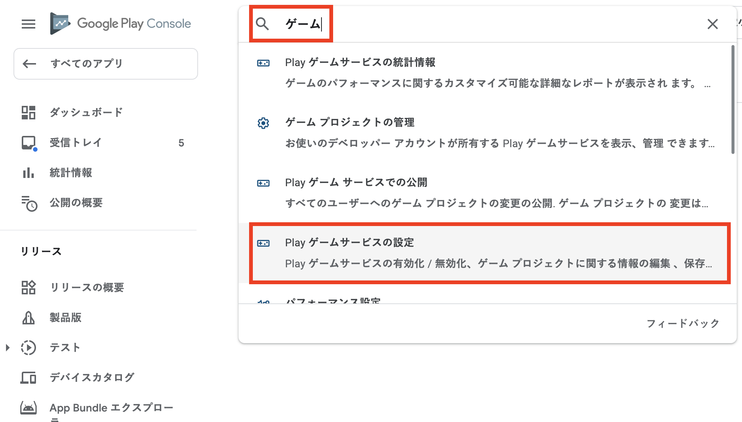Screen dimensions: 742x422
Task: Click the フィードバック link
Action: click(683, 323)
